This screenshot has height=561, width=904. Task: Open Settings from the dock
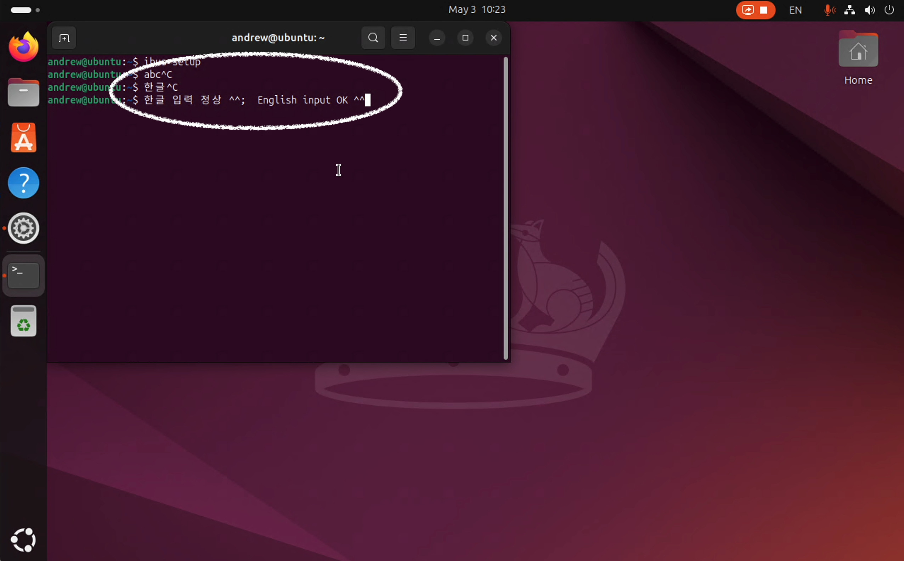click(x=23, y=228)
